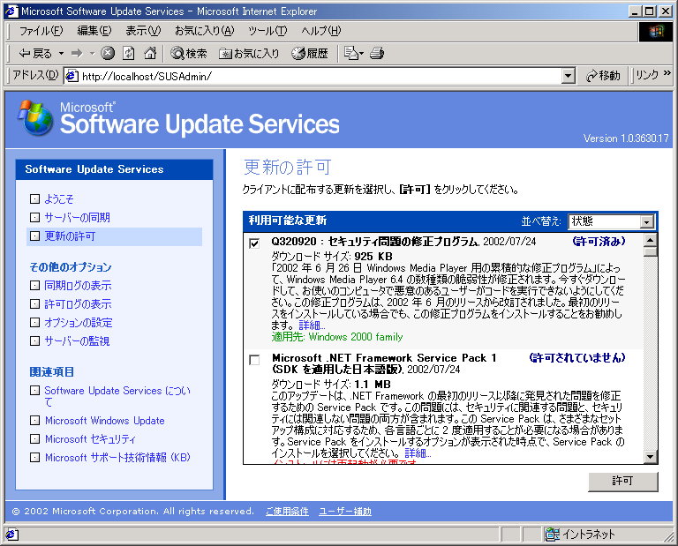Click the Windows flag throbber logo
Screen dimensions: 678x546
point(656,31)
